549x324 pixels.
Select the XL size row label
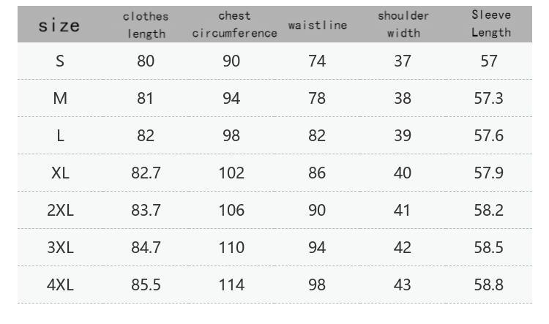[60, 173]
